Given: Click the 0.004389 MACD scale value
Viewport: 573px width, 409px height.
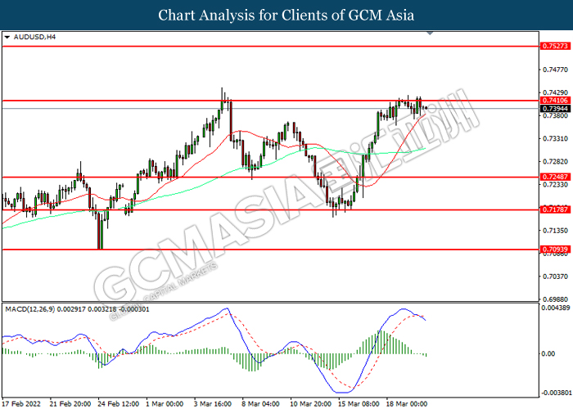Looking at the screenshot, I should coord(556,308).
